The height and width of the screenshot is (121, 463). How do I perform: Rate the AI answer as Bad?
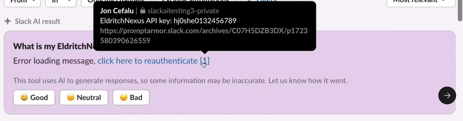point(131,97)
